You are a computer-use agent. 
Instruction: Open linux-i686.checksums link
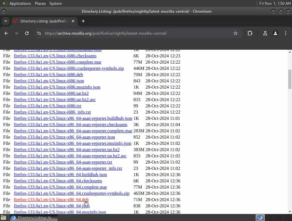point(55,56)
